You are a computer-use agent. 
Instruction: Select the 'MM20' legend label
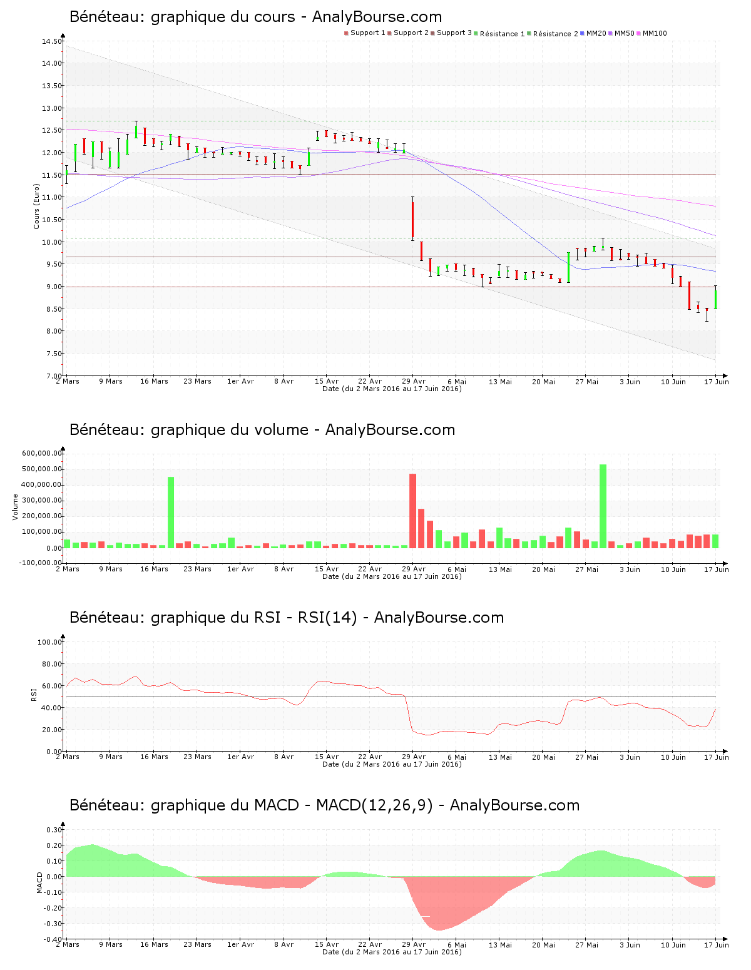point(596,33)
